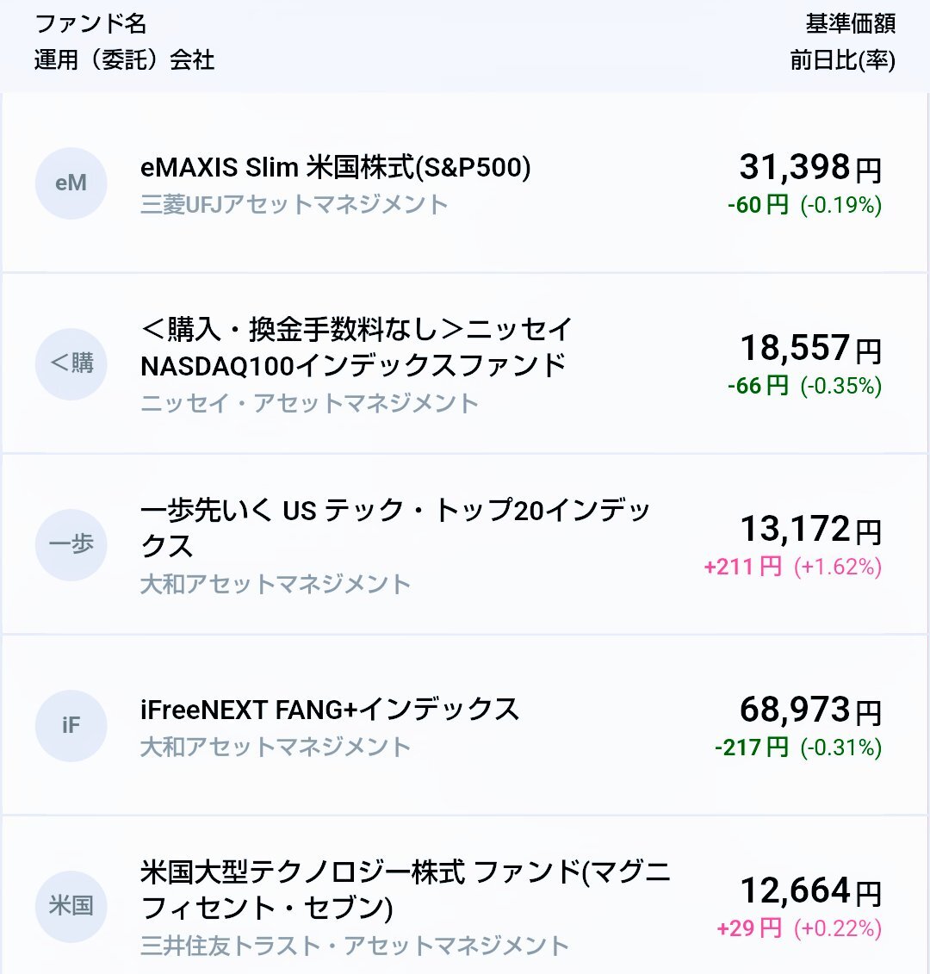Screen dimensions: 930x974
Task: Open iFreeNEXT FANG+インデックス fund
Action: pos(330,710)
